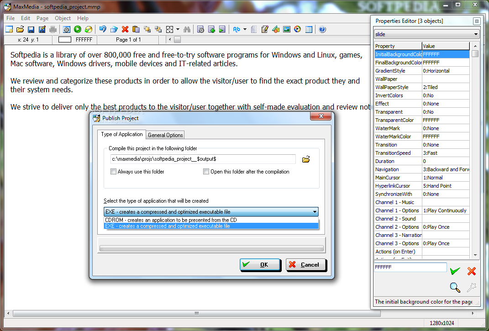This screenshot has width=489, height=331.
Task: Click the binoculars Find icon
Action: tap(187, 29)
